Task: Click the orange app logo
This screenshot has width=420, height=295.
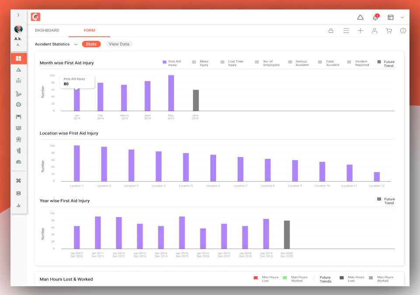Action: (x=35, y=17)
